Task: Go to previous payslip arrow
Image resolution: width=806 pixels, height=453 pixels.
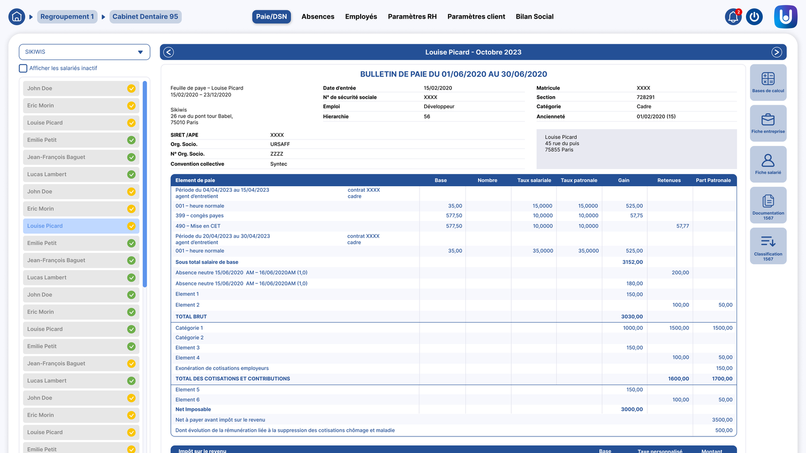Action: coord(169,52)
